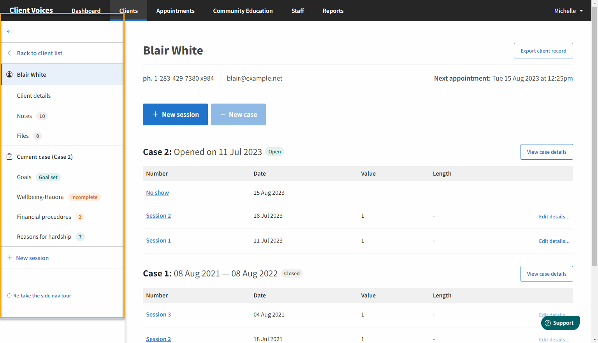Open the Notes section

click(x=24, y=116)
